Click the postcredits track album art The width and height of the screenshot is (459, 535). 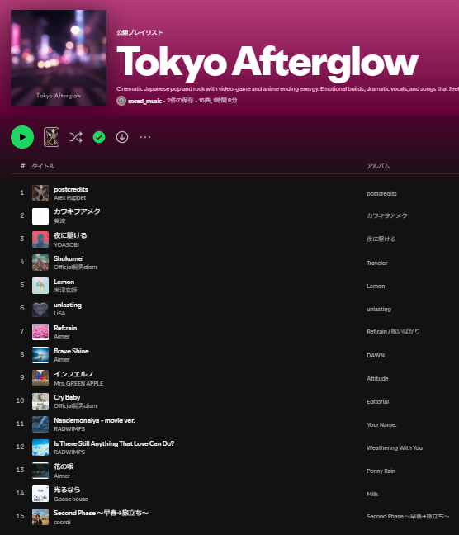coord(40,193)
